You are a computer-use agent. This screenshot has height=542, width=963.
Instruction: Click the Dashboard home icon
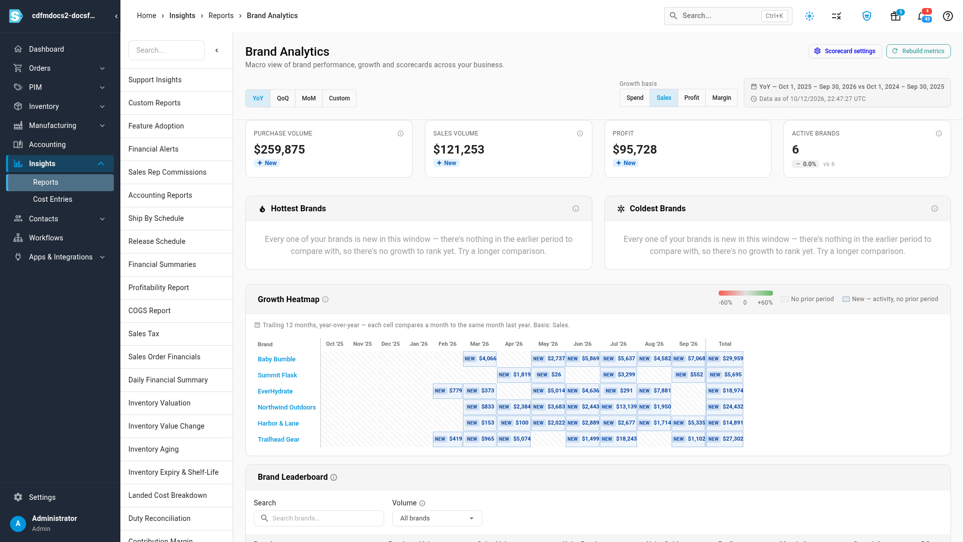18,49
